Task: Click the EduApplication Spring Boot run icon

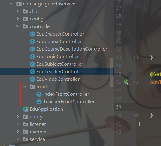Action: point(26,109)
